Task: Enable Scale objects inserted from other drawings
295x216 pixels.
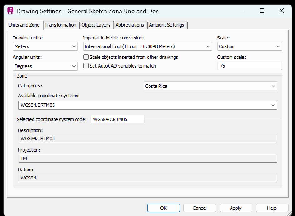Action: (86, 57)
